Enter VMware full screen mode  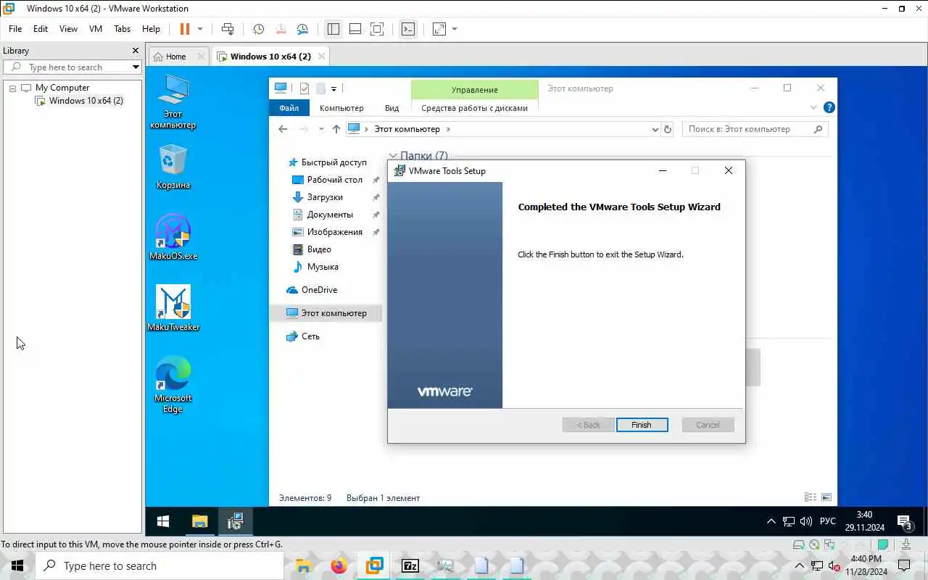tap(377, 29)
